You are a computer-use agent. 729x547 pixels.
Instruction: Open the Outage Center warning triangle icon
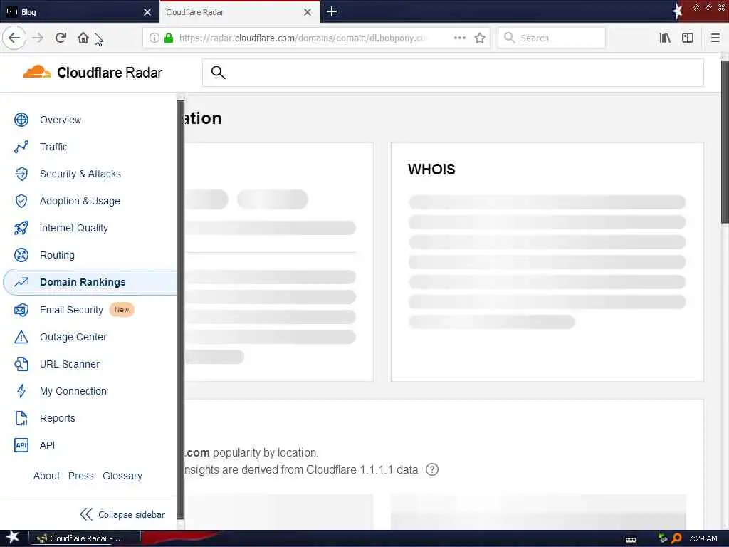tap(21, 337)
